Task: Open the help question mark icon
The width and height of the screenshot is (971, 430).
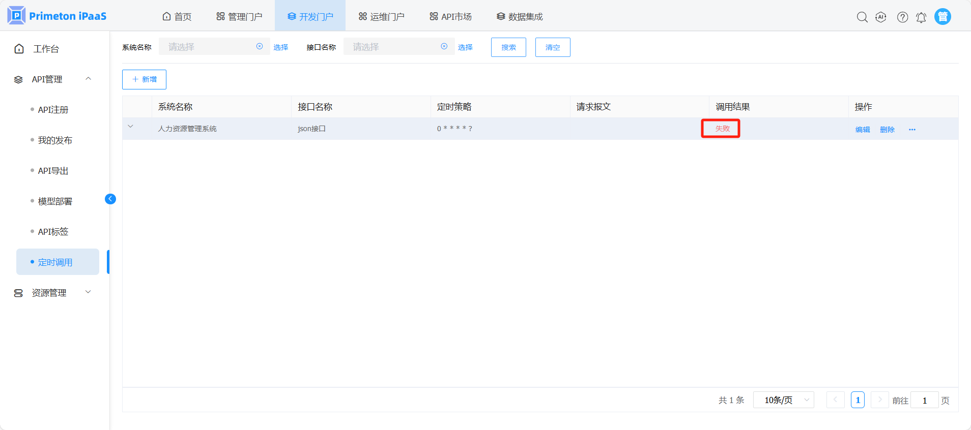Action: (902, 17)
